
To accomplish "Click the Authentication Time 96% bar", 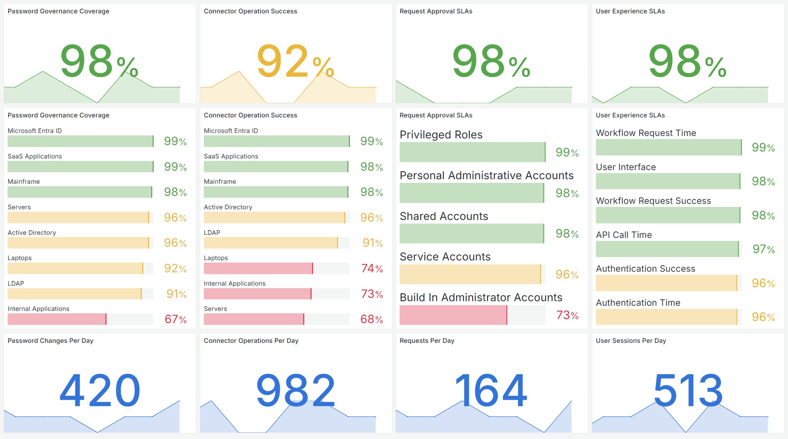I will click(x=669, y=317).
